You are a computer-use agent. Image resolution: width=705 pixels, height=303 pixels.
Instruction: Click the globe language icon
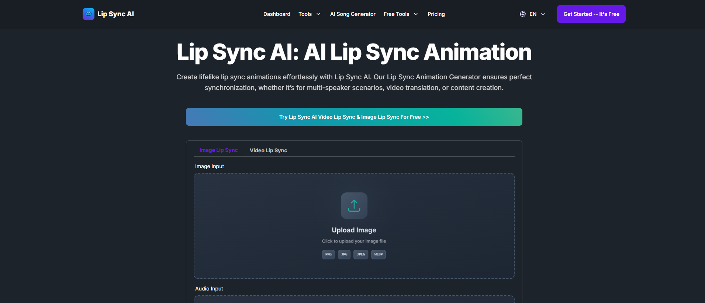click(x=523, y=14)
